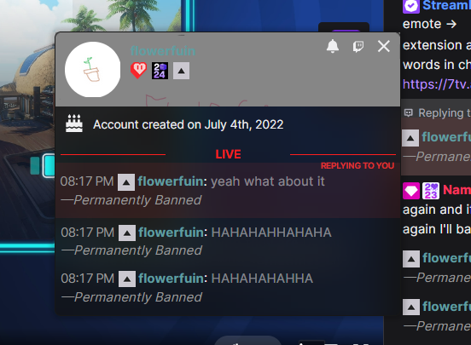The image size is (471, 345).
Task: Click the Stream bot verified badge in chat
Action: click(x=411, y=5)
